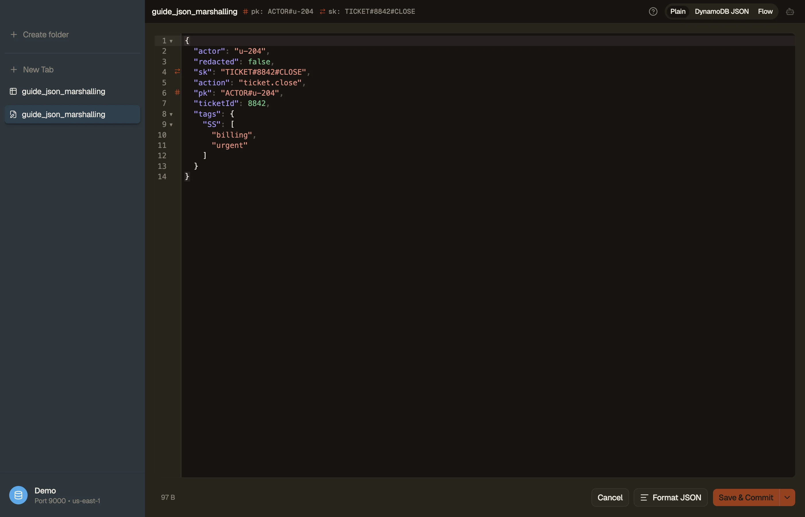Click the Demo database avatar icon

18,495
